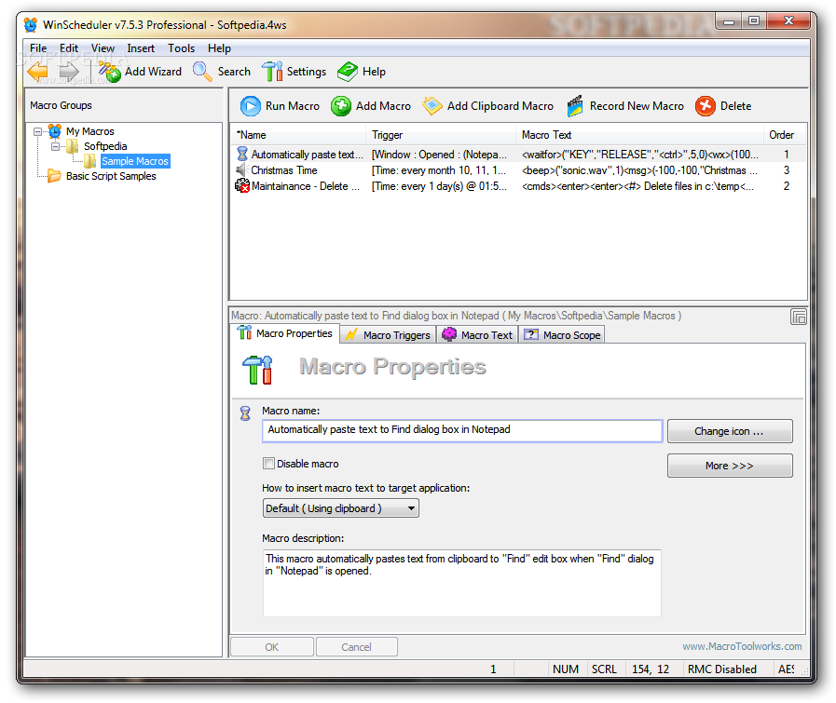This screenshot has height=703, width=836.
Task: Click the OK button
Action: tap(272, 647)
